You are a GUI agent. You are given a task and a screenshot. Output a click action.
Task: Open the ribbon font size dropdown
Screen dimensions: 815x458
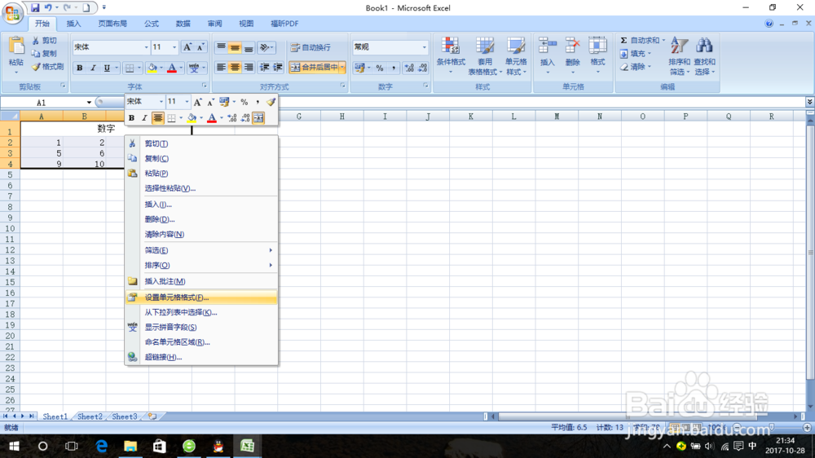[x=174, y=47]
